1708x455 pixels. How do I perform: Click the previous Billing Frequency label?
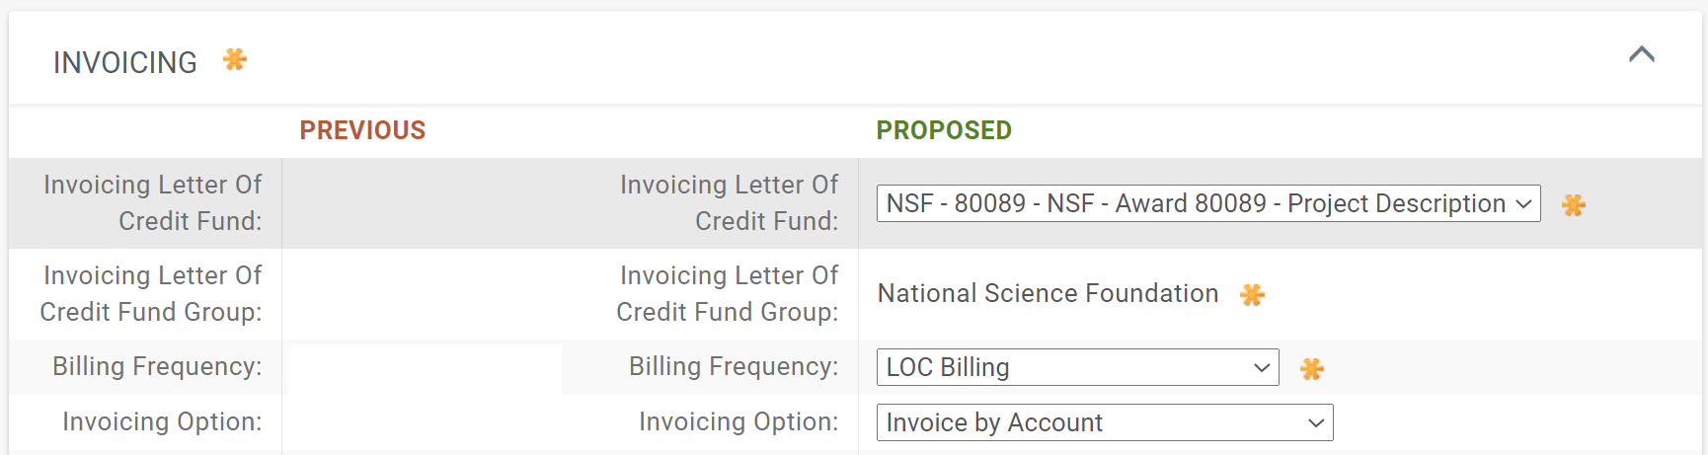tap(157, 367)
